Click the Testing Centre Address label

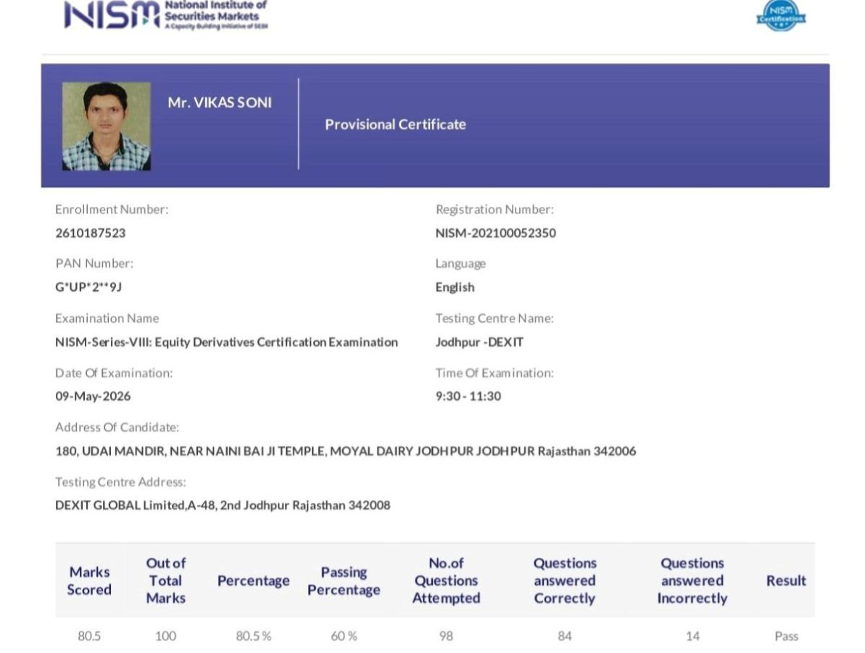[120, 482]
